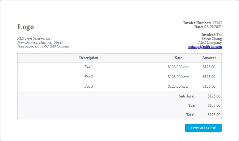Click the Description column header
The height and width of the screenshot is (141, 239).
coord(88,58)
